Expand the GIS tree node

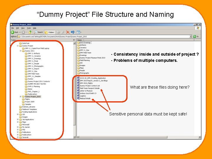point(18,114)
